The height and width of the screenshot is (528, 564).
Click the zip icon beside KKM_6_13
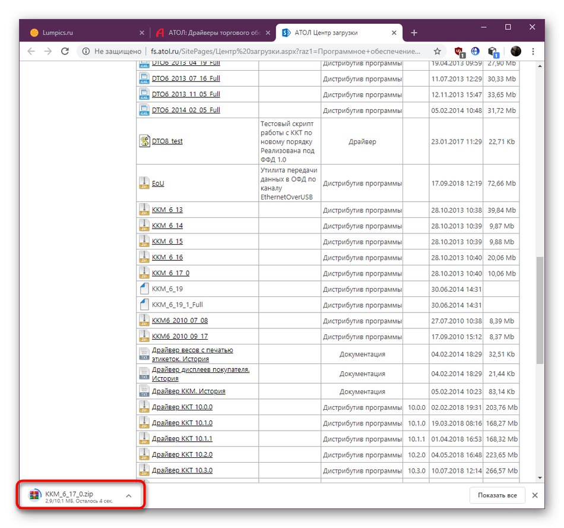[144, 210]
